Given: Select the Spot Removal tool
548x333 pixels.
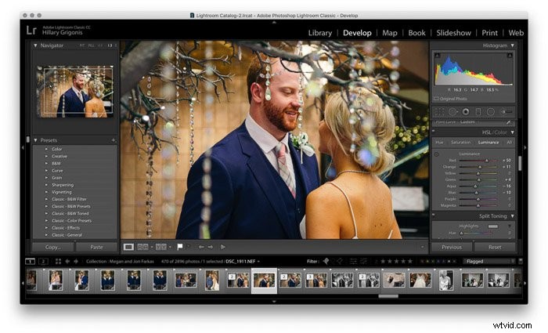Looking at the screenshot, I should tap(453, 111).
